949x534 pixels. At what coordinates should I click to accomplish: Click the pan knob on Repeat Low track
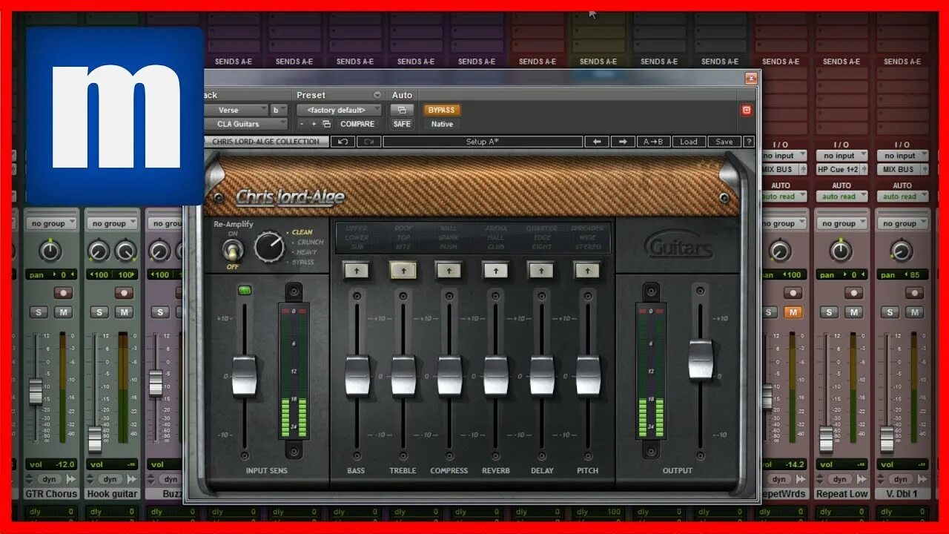tap(840, 251)
